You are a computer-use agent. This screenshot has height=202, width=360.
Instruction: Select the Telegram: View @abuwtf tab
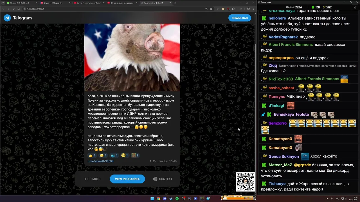tap(156, 3)
